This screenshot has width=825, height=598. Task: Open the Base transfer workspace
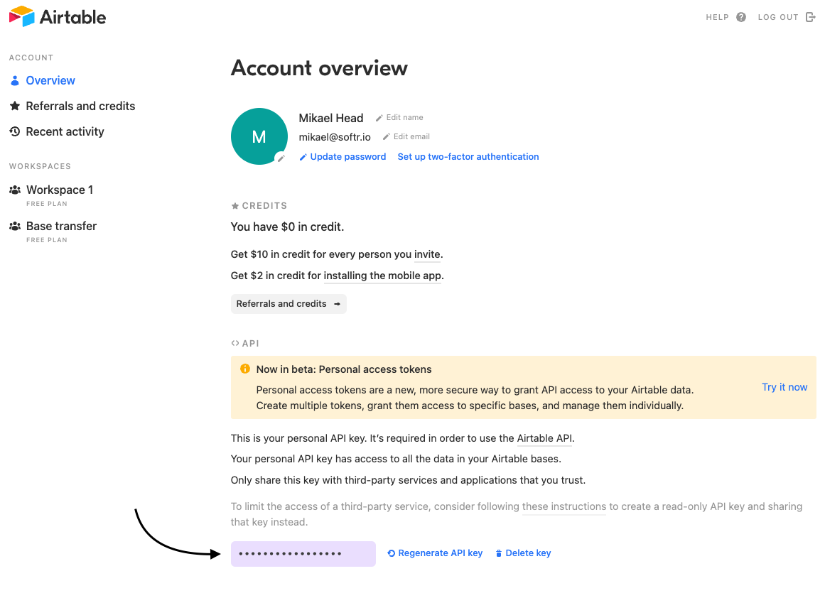click(x=61, y=226)
